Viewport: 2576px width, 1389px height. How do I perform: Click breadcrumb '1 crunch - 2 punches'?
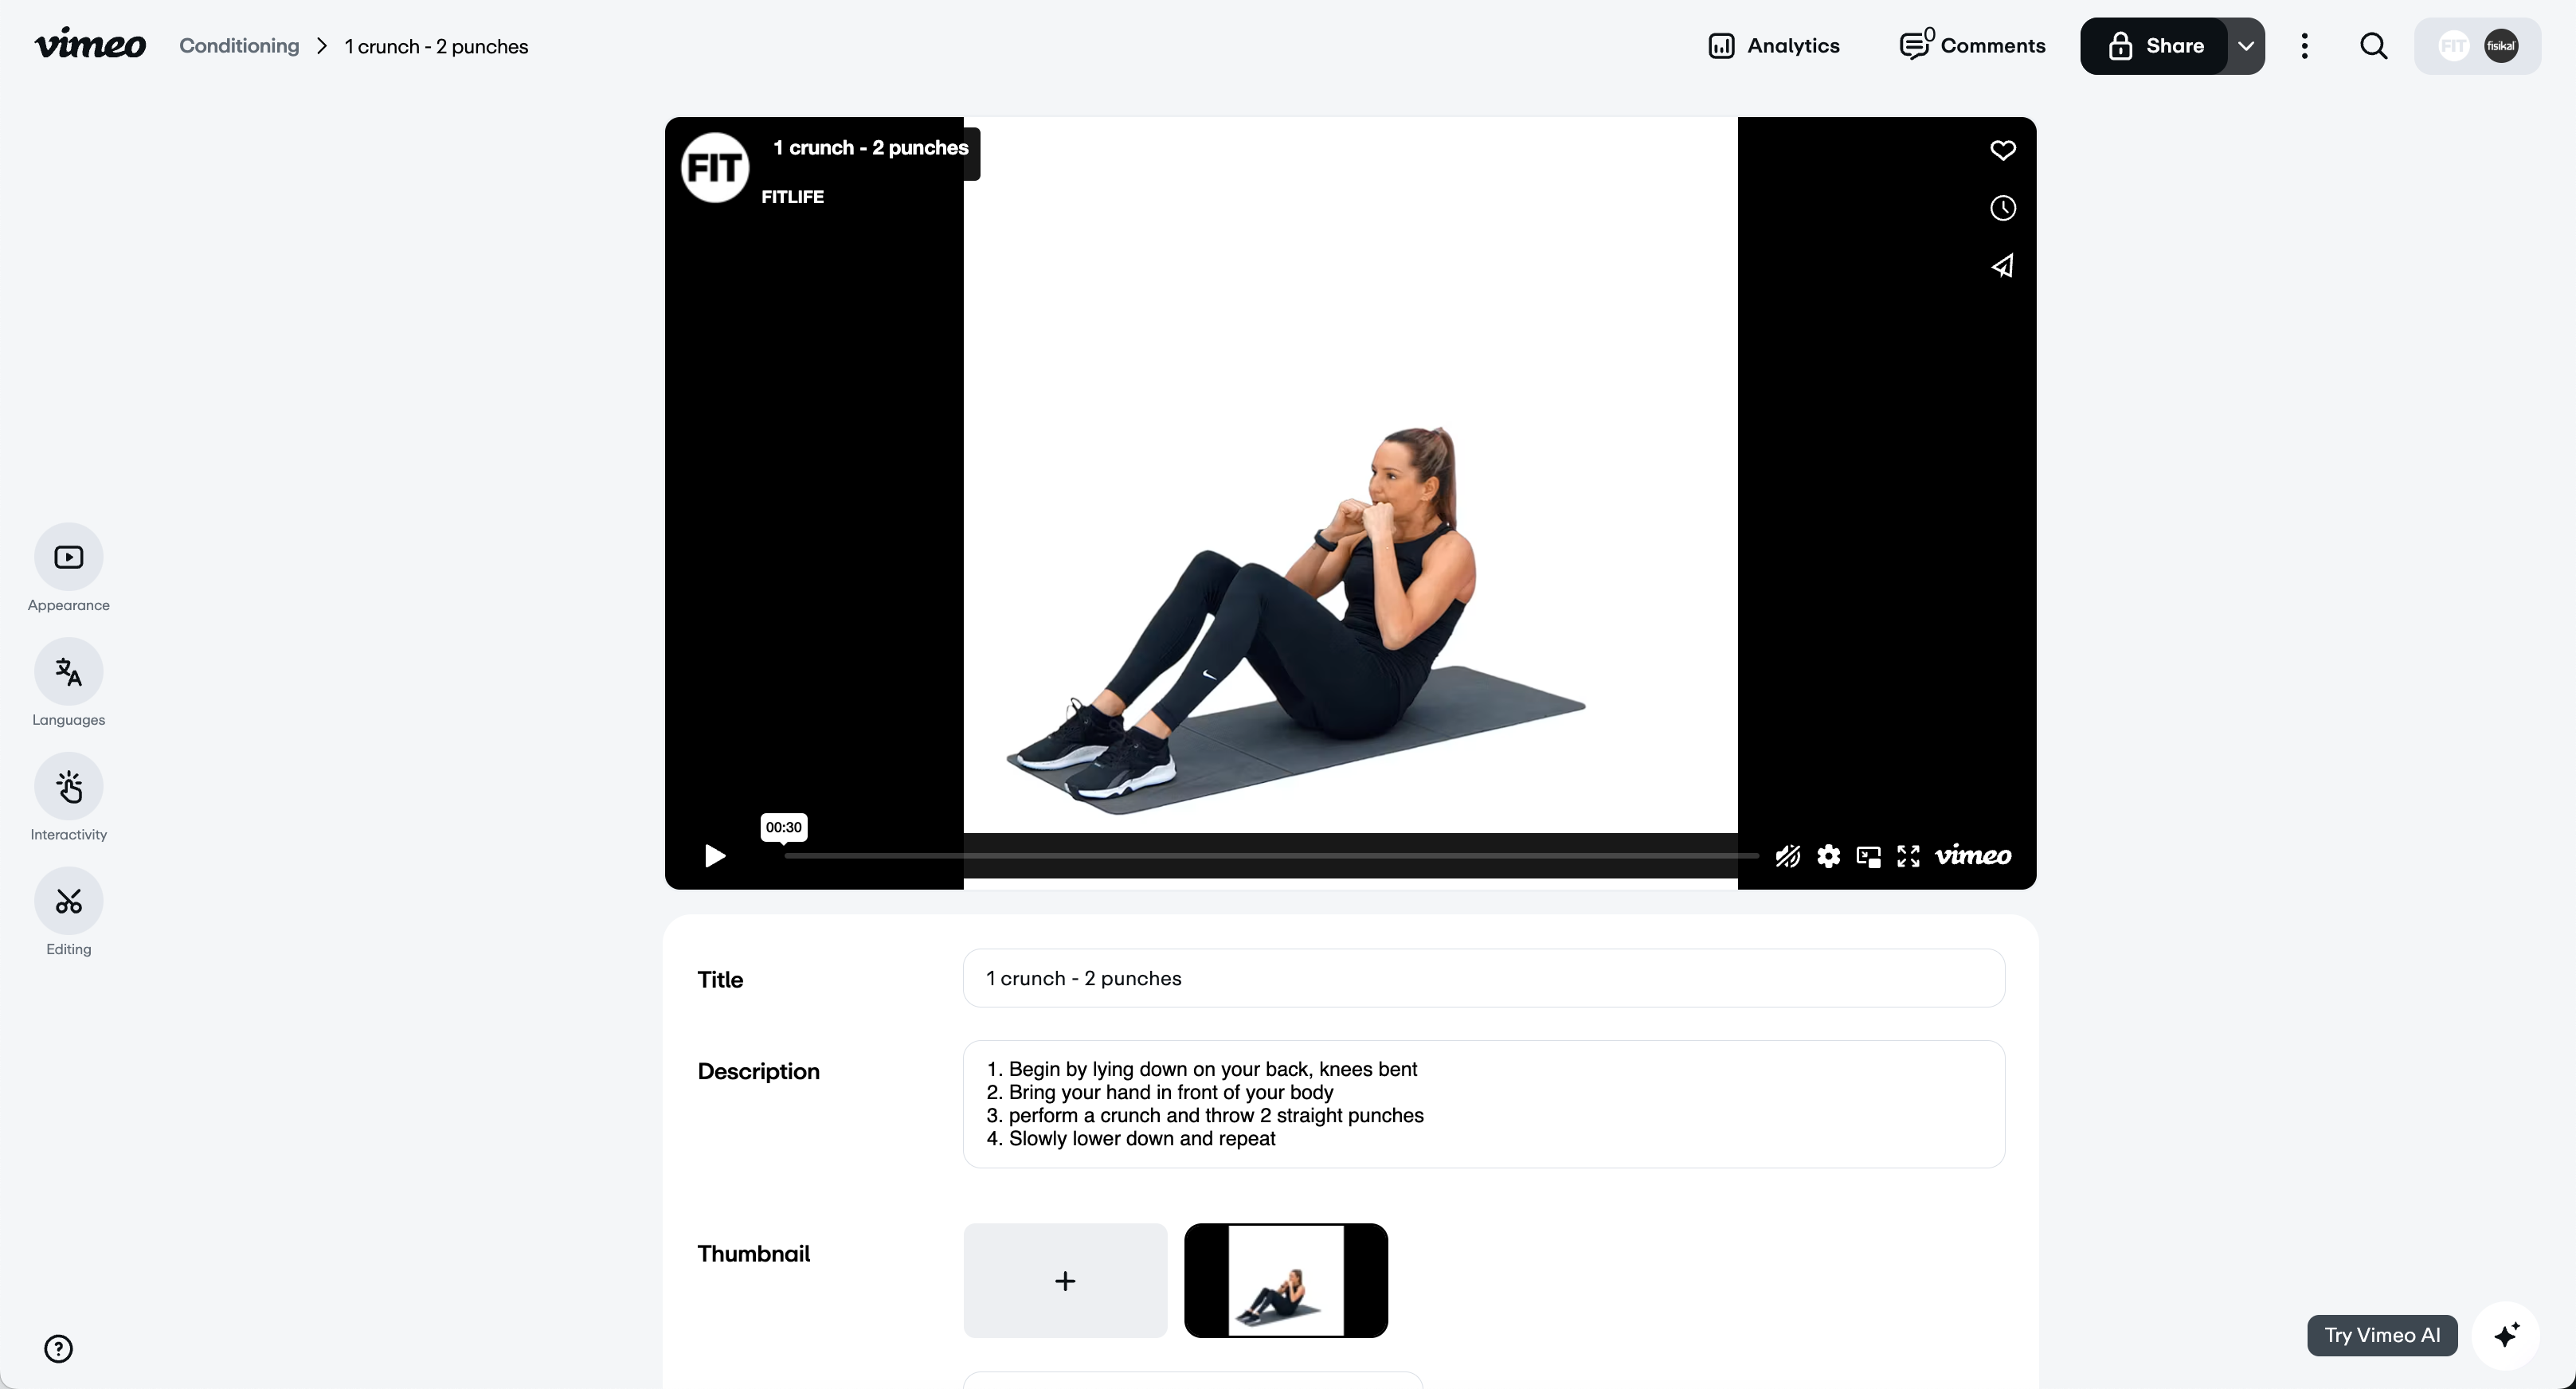click(x=436, y=47)
